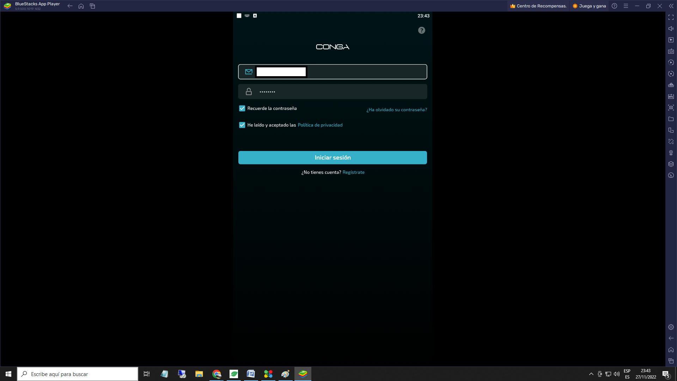Go to BlueStacks home from the title bar

[81, 6]
